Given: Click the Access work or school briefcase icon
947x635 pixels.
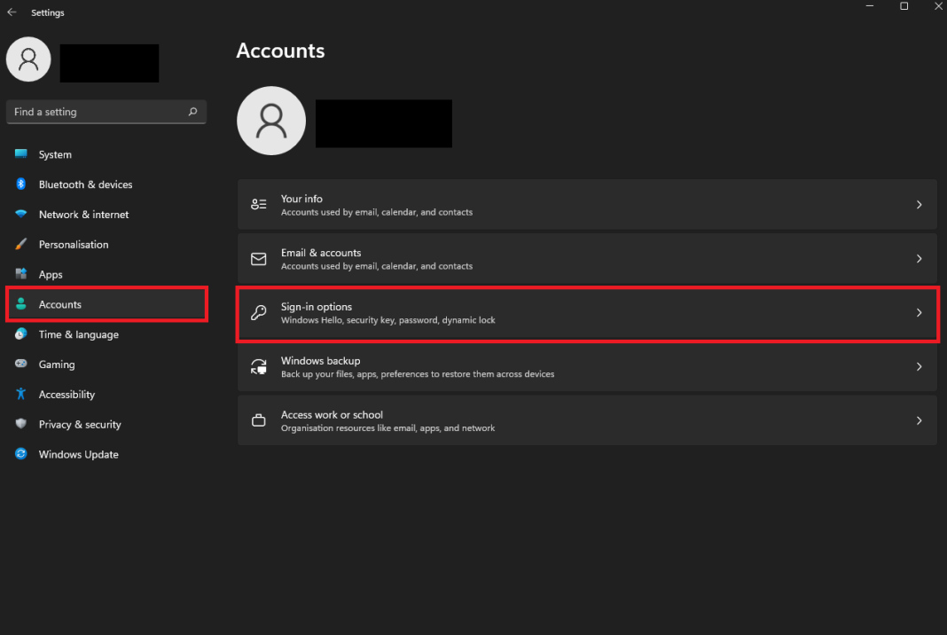Looking at the screenshot, I should [258, 420].
